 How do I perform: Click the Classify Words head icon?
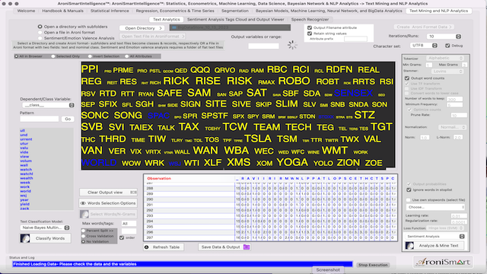coord(25,238)
